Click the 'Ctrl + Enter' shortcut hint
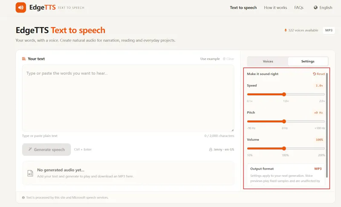This screenshot has width=341, height=207. point(83,149)
